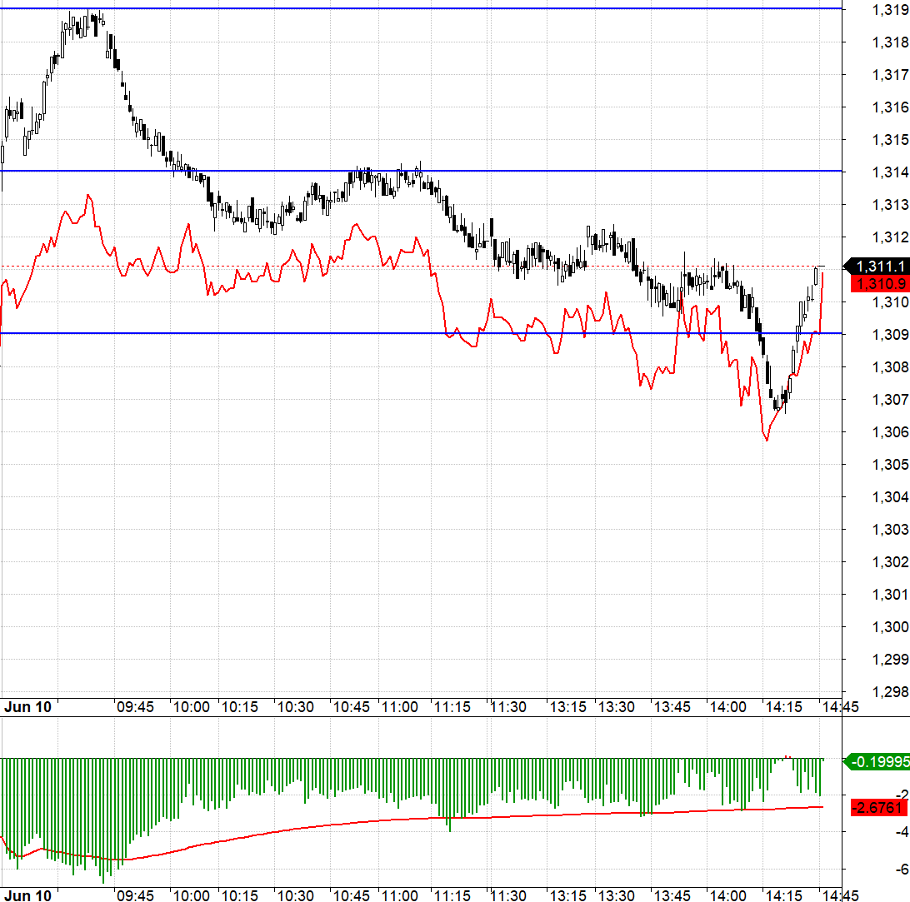Click 14:15 on the price chart time axis
The height and width of the screenshot is (902, 910).
[x=784, y=707]
